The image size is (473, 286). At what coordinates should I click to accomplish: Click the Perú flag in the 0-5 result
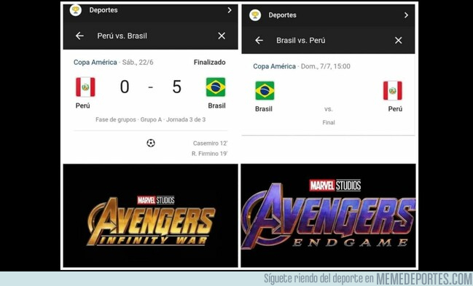pos(85,87)
